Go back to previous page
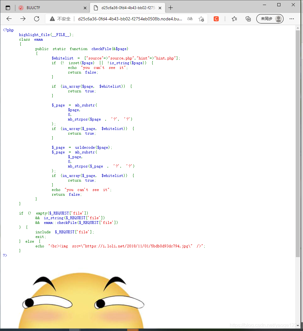 point(9,19)
